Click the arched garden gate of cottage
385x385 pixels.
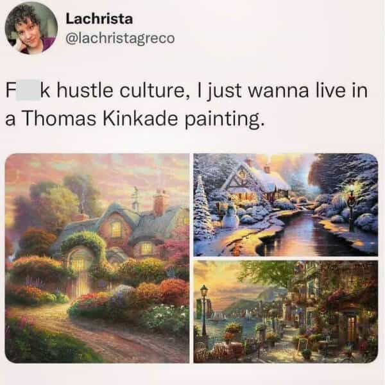[x=79, y=270]
